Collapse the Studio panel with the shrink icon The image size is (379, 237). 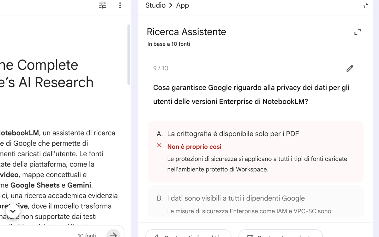[x=365, y=5]
